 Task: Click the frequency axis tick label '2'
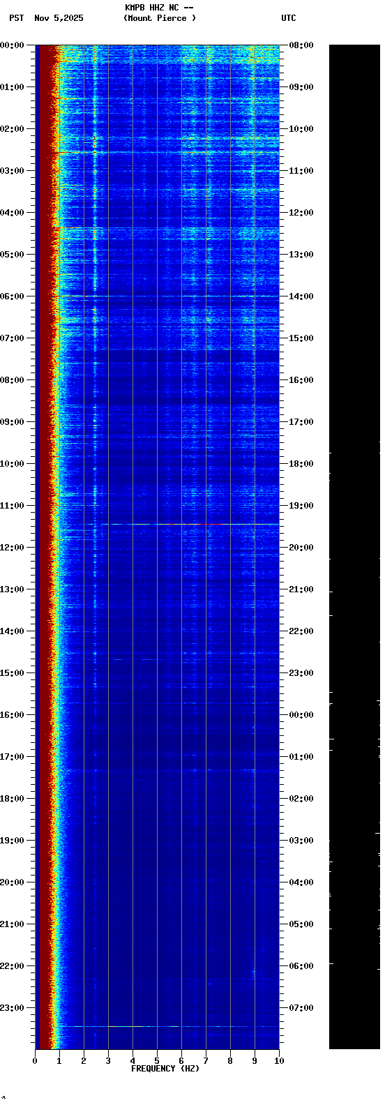(x=84, y=1061)
